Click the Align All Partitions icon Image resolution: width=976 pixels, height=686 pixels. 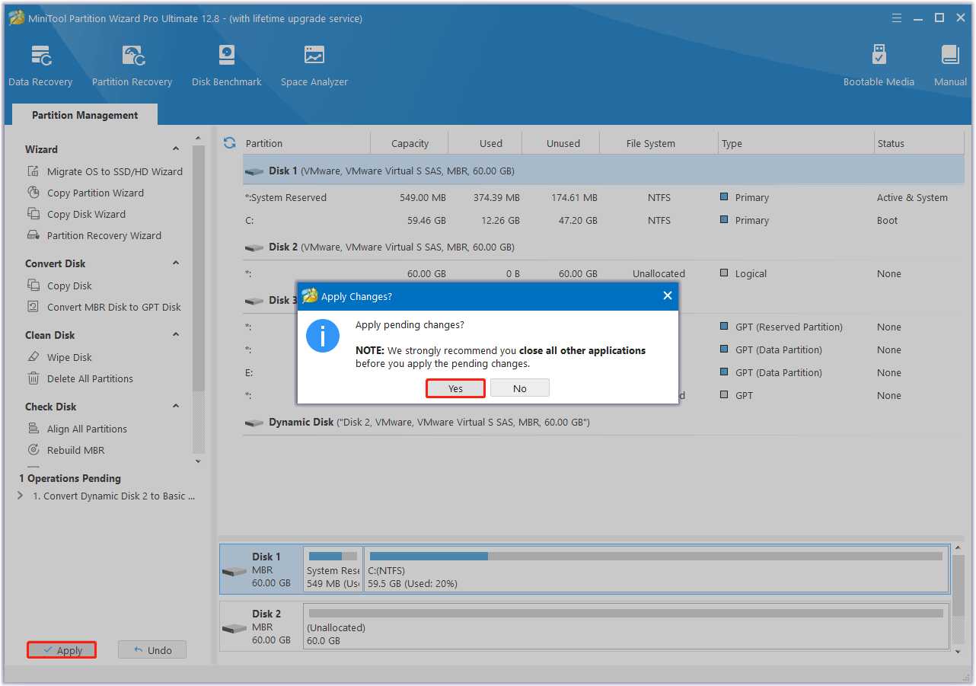point(33,429)
